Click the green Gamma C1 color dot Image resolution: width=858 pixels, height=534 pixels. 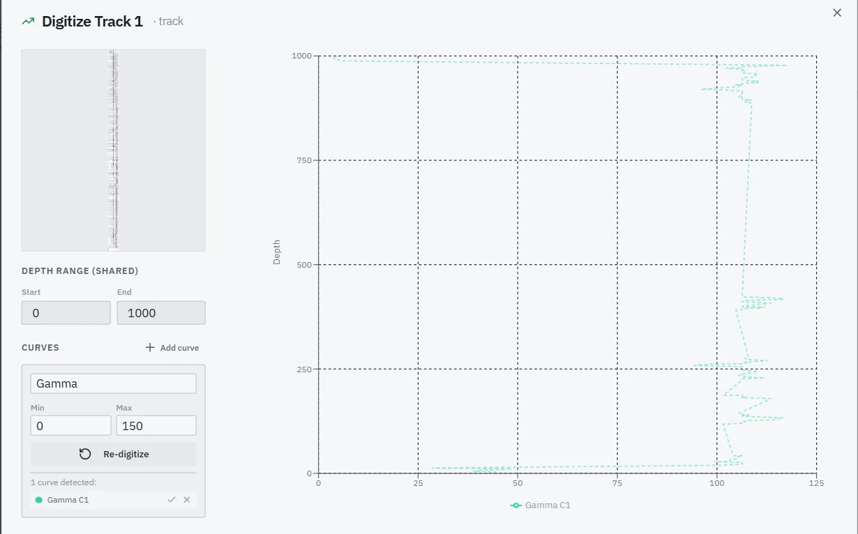(x=38, y=500)
